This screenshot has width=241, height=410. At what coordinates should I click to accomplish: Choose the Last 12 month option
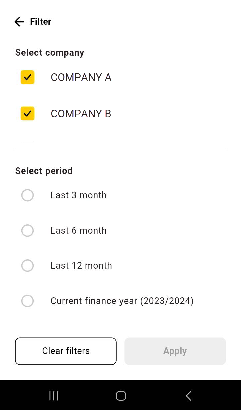[x=27, y=265]
